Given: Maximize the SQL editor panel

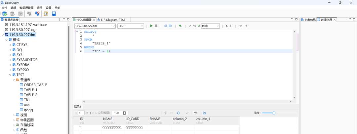Looking at the screenshot, I should click(x=296, y=19).
